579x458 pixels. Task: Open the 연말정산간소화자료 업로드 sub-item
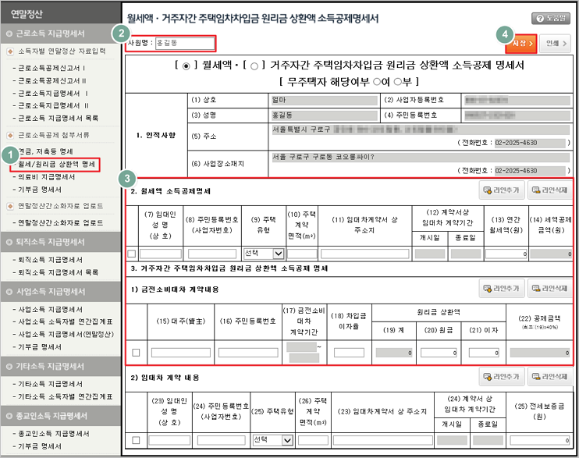[x=61, y=222]
